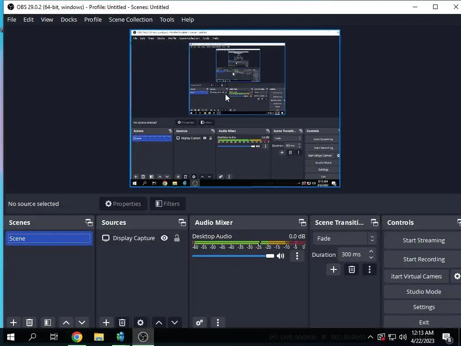Screen dimensions: 461x346
Task: Click Start Recording button
Action: coord(423,259)
